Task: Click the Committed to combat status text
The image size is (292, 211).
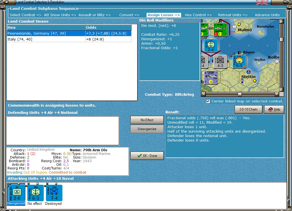Action: click(68, 172)
